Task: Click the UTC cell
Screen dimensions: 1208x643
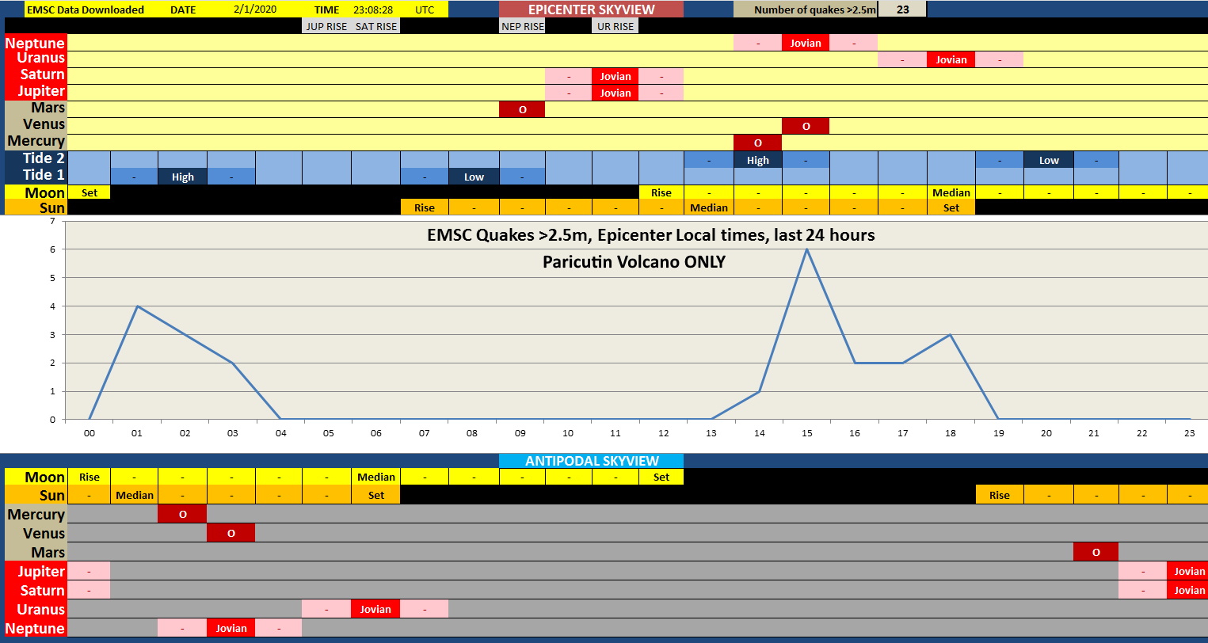Action: 425,10
